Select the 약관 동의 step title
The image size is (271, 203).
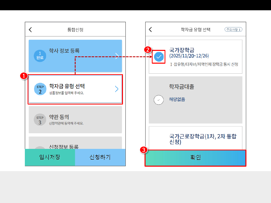coord(59,117)
